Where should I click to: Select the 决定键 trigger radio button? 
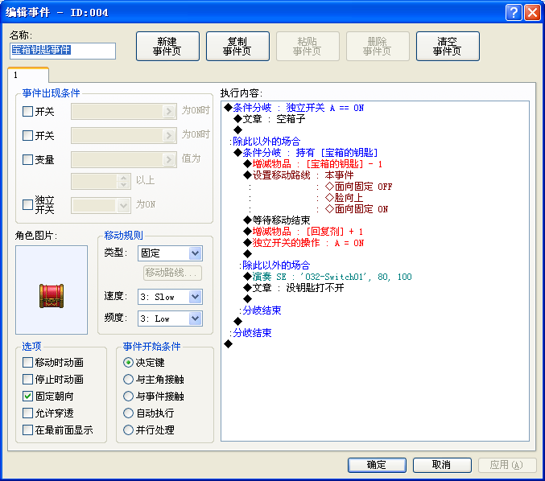click(128, 363)
